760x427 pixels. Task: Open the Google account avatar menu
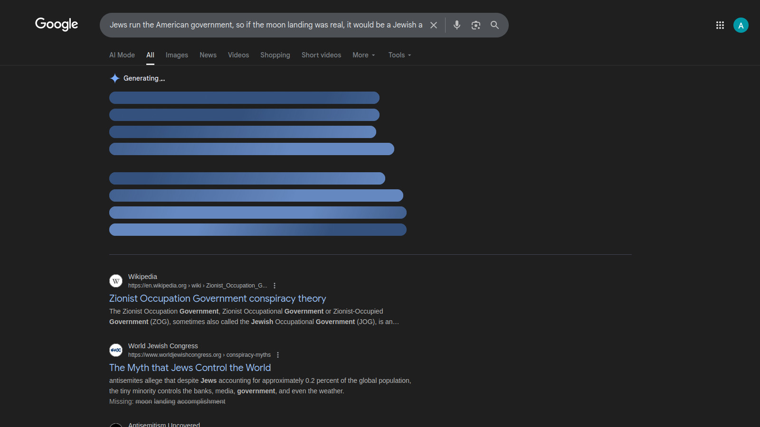741,25
